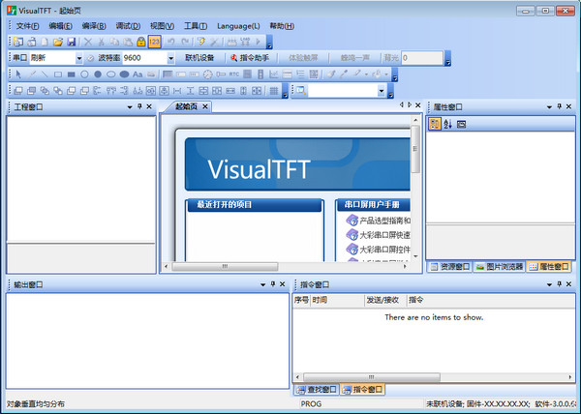Select the Aa text tool
581x414 pixels.
pos(138,74)
